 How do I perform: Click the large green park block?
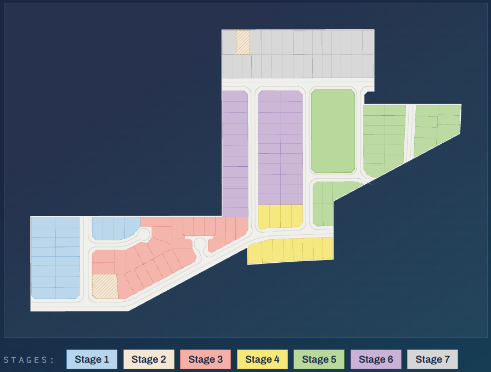click(x=333, y=131)
